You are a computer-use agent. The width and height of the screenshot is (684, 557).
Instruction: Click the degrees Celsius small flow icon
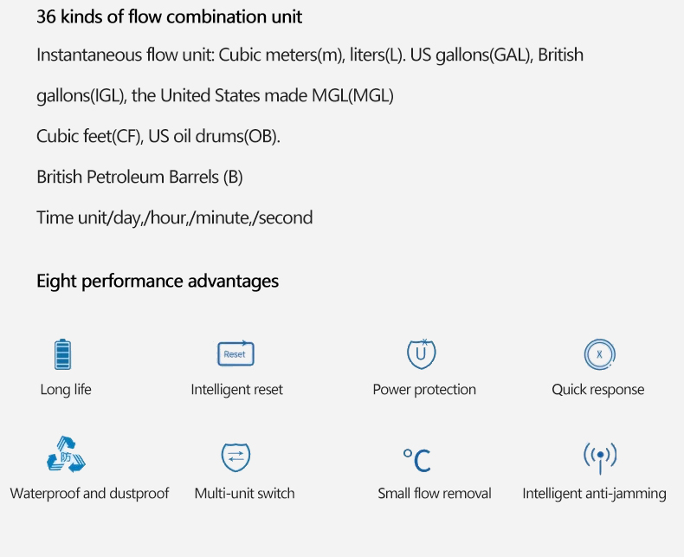coord(417,460)
